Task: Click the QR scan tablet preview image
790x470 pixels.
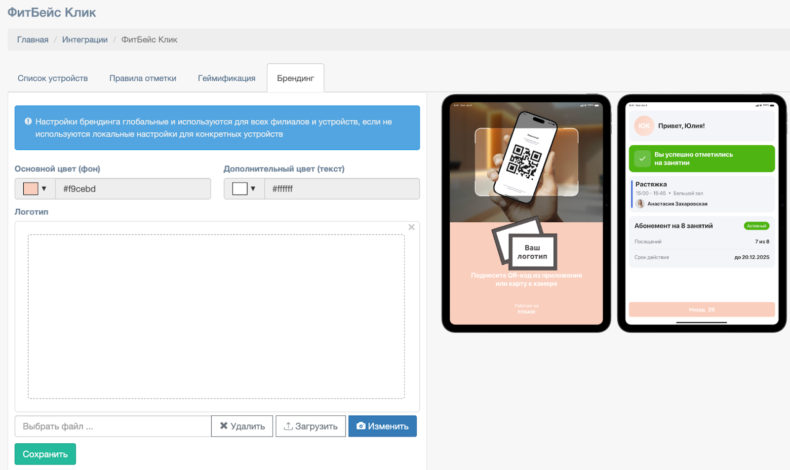Action: coord(526,213)
